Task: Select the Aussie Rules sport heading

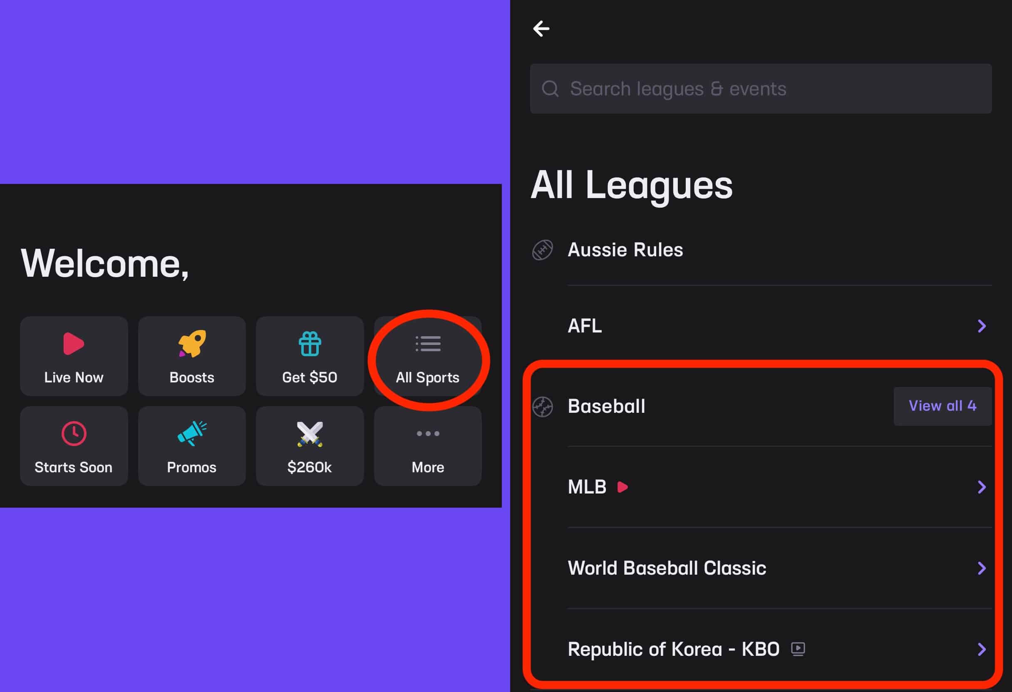Action: tap(625, 250)
